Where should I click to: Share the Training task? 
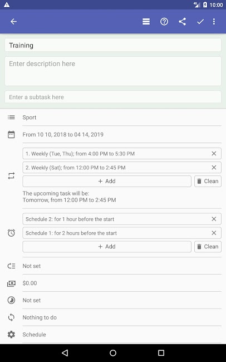click(182, 22)
